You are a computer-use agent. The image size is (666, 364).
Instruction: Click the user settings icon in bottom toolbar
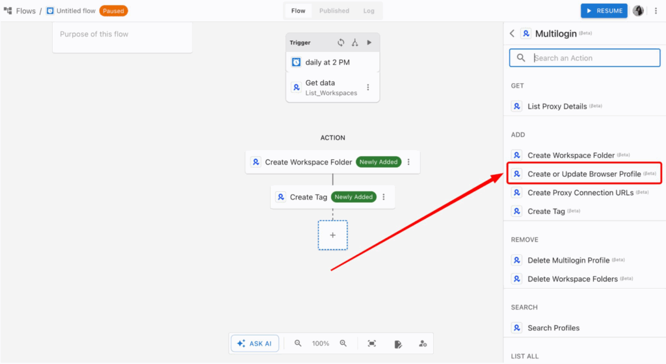[423, 344]
